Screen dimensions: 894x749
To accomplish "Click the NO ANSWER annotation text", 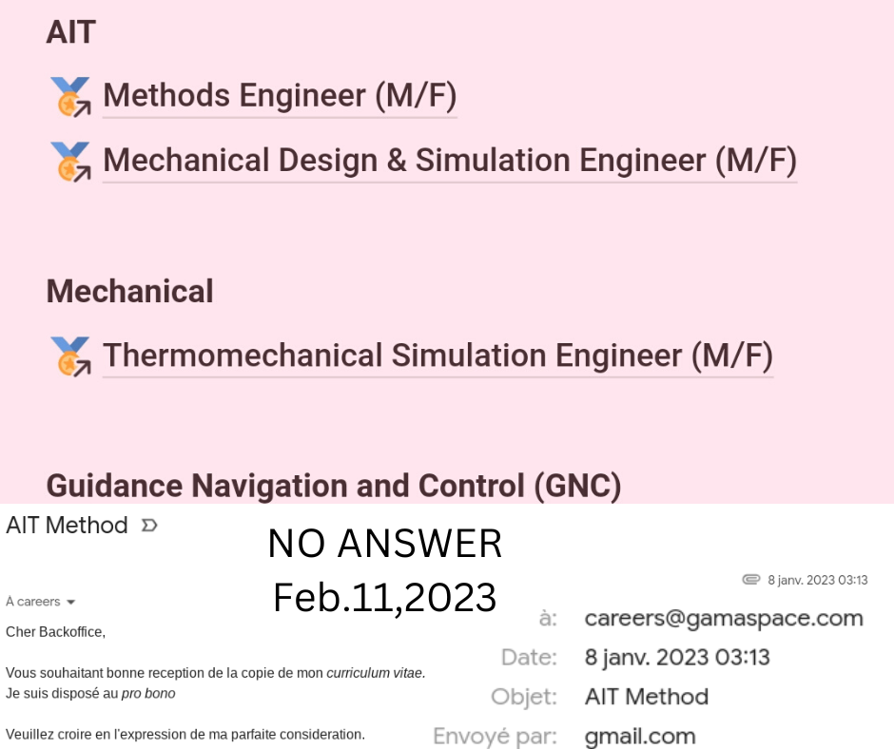I will tap(385, 544).
